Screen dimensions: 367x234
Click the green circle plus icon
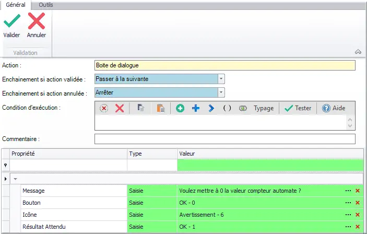pyautogui.click(x=180, y=108)
